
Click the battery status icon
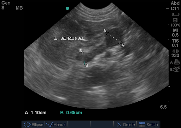[x=175, y=14]
